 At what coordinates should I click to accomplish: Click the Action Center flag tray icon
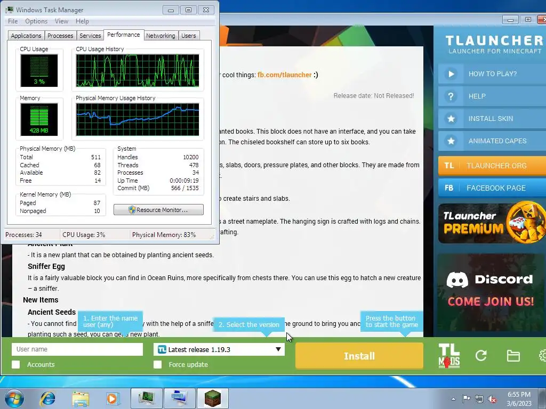click(466, 398)
